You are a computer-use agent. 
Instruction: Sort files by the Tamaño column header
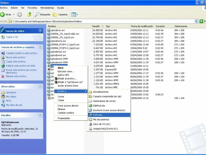click(96, 26)
